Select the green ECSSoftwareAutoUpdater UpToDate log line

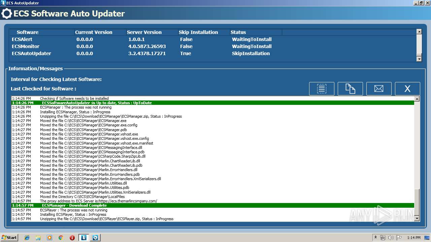pyautogui.click(x=213, y=103)
